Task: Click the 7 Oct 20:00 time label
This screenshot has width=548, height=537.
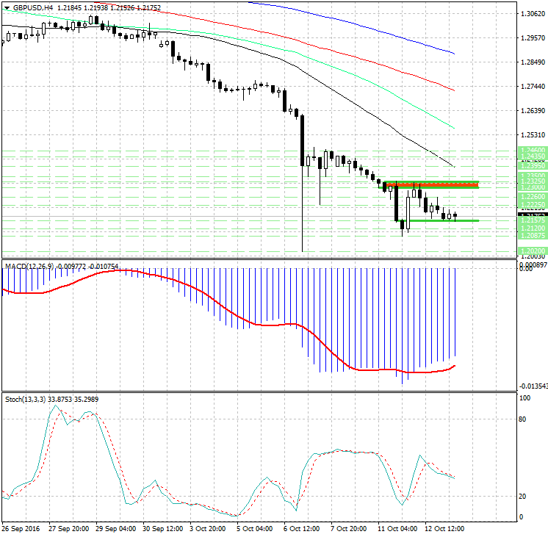Action: (349, 529)
